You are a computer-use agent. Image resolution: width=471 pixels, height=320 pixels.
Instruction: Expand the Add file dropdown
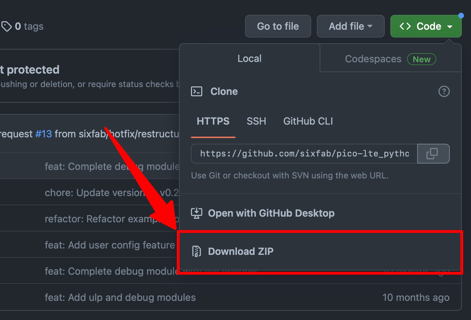[350, 26]
